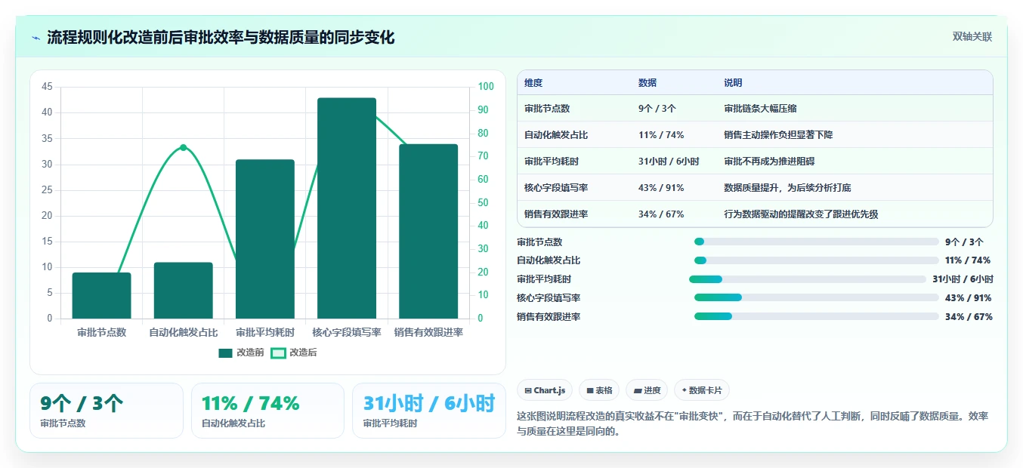Click the x-axis label 核心字段填写率

click(347, 332)
